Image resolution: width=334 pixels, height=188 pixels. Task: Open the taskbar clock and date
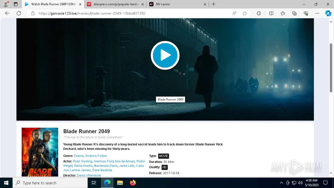312,183
